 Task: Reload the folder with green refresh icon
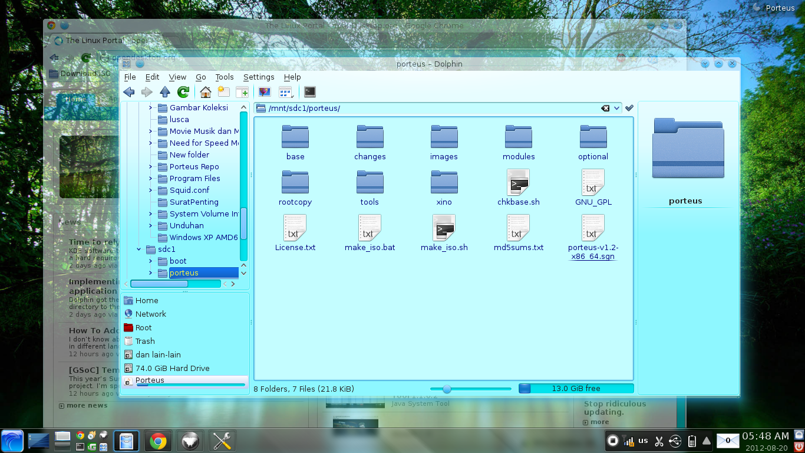(x=183, y=92)
